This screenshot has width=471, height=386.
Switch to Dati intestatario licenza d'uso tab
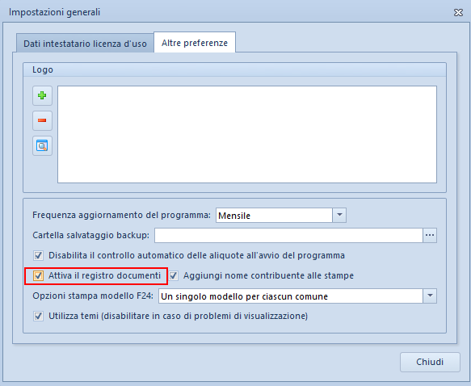[85, 44]
